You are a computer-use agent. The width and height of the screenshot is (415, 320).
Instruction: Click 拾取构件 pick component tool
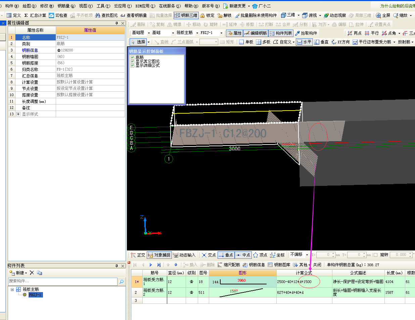coord(306,33)
